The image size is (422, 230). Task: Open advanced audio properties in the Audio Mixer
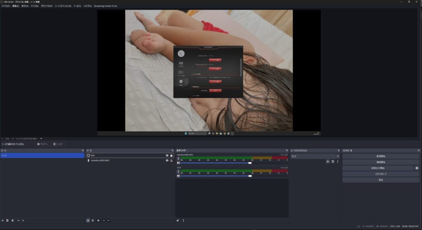point(178,221)
